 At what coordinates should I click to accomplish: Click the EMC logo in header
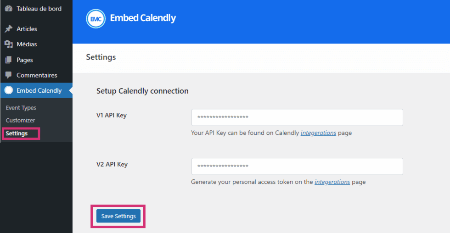(x=96, y=18)
